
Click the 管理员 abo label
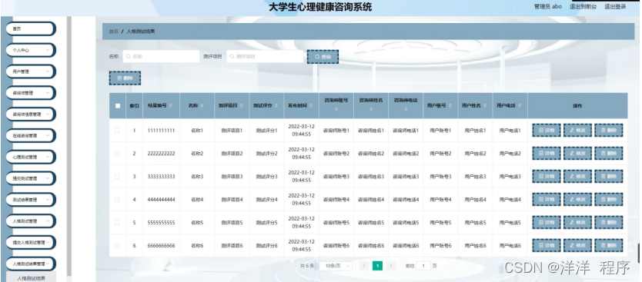[x=548, y=7]
